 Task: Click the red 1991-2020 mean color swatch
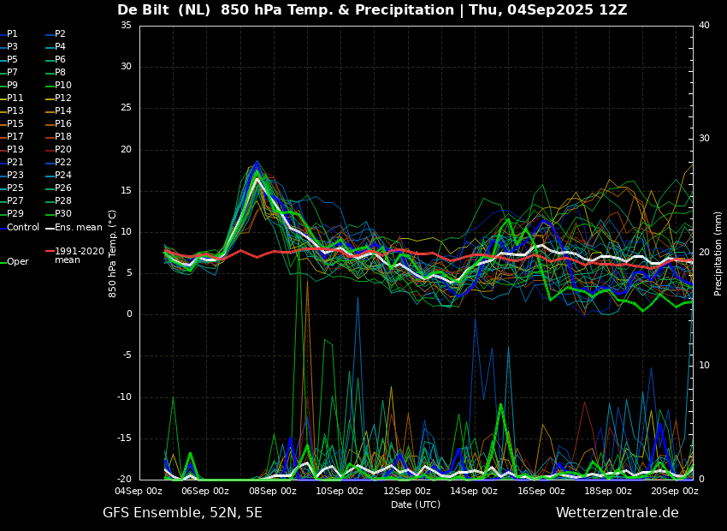point(50,251)
